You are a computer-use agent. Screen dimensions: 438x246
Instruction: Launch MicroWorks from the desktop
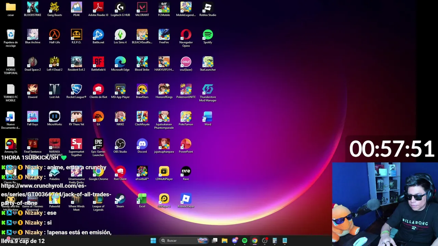[x=54, y=119]
